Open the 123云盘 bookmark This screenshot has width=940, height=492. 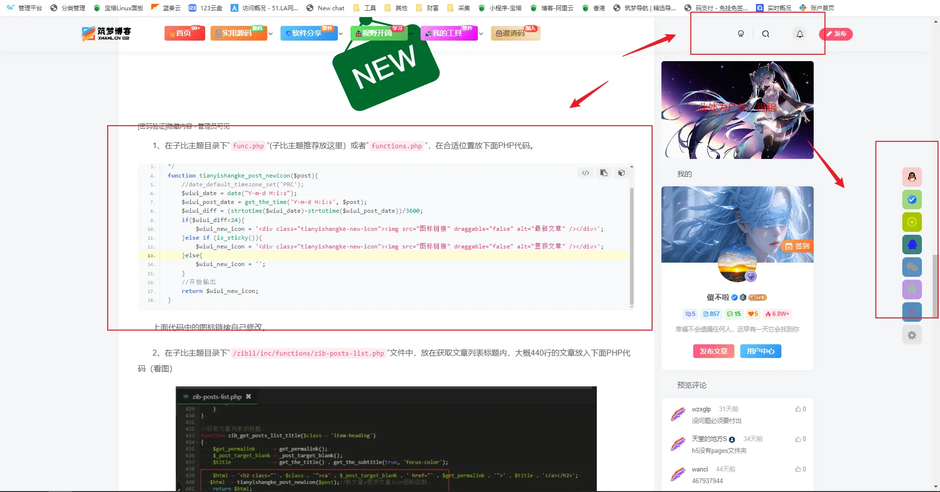click(x=206, y=8)
